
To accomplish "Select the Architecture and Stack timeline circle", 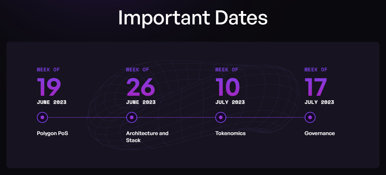I will tap(131, 117).
